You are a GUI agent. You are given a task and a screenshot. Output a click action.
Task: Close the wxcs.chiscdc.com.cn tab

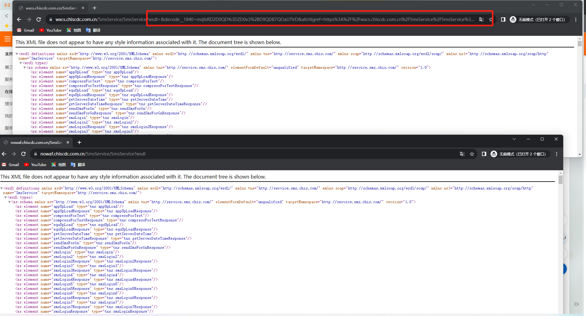[83, 8]
